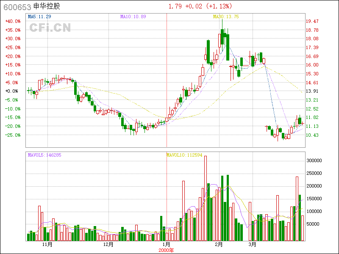Screen dimensions: 339x254
Task: Click the 11.13 price label
Action: [x=312, y=126]
